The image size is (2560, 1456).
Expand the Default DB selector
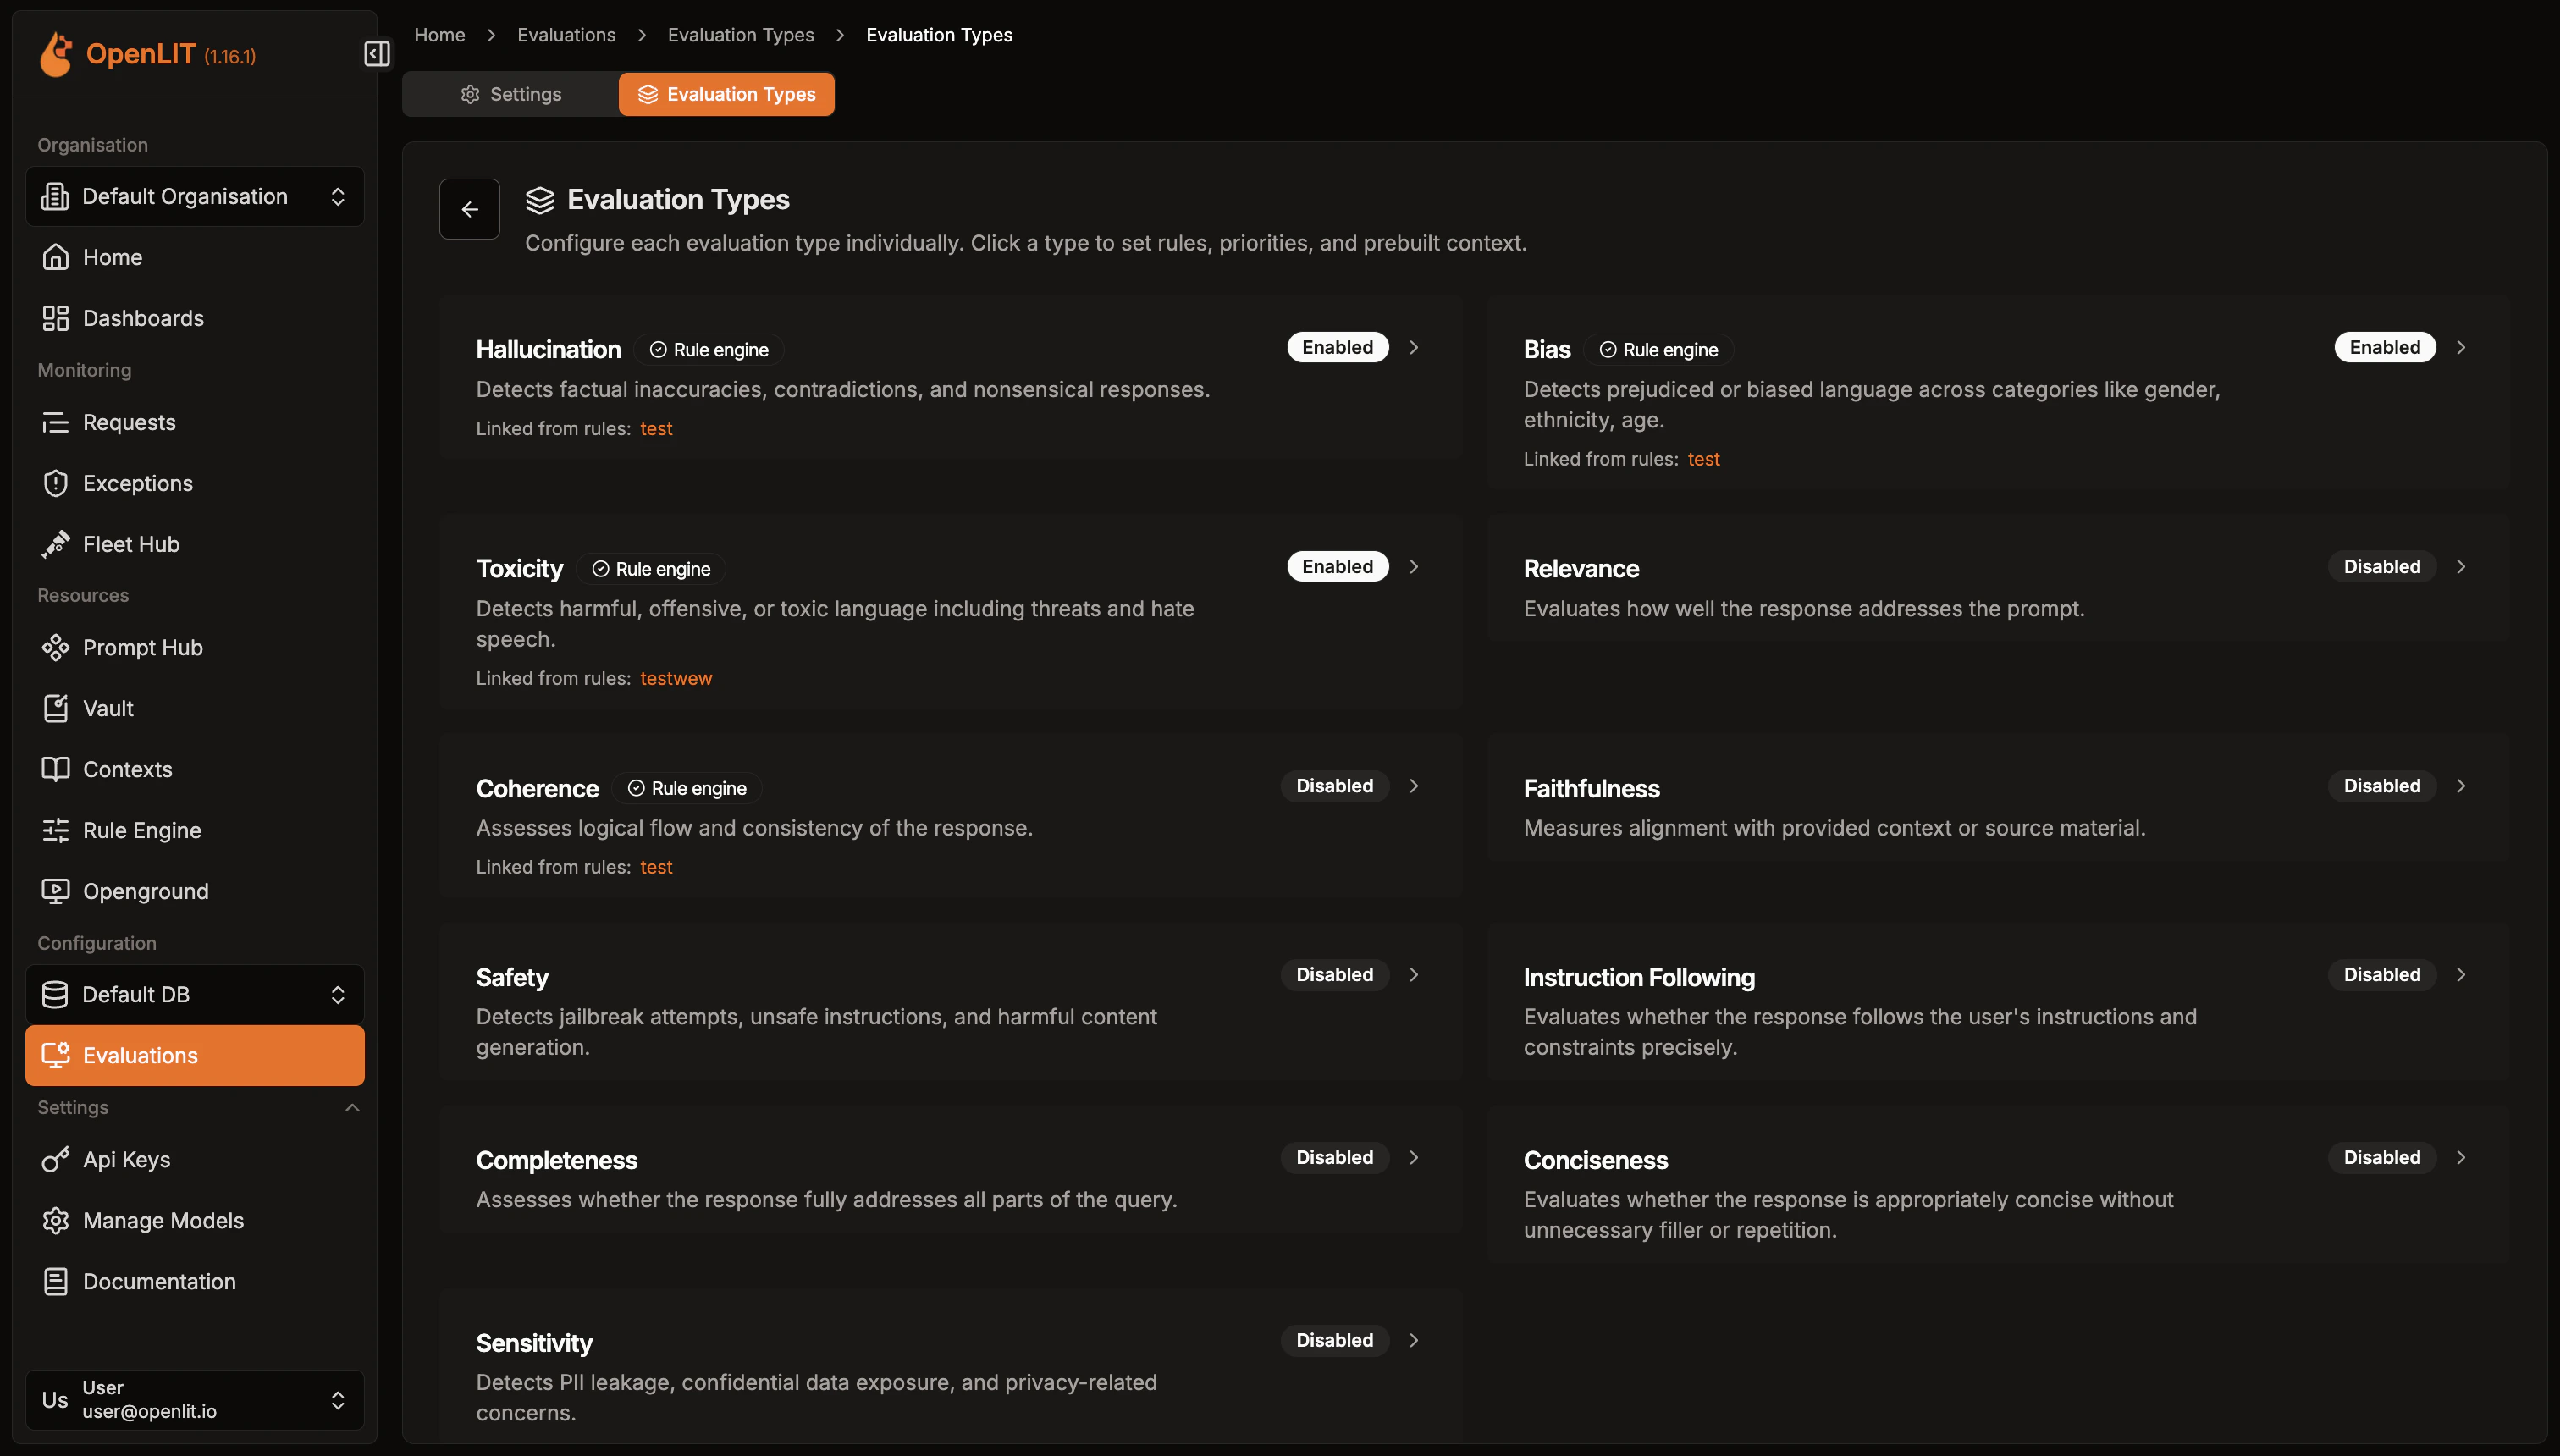[195, 994]
